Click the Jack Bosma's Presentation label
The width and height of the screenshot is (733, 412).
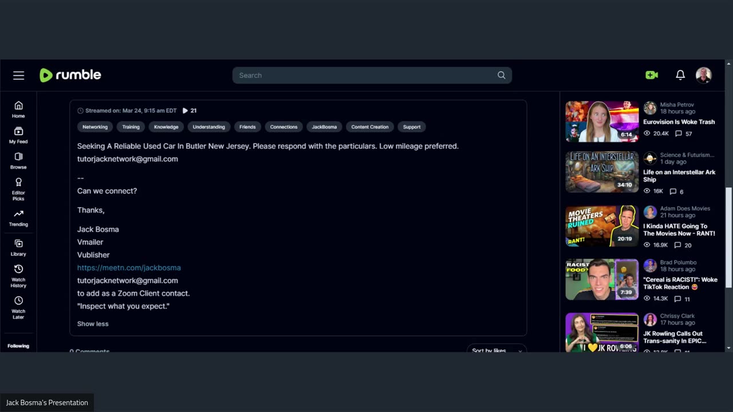pyautogui.click(x=47, y=403)
